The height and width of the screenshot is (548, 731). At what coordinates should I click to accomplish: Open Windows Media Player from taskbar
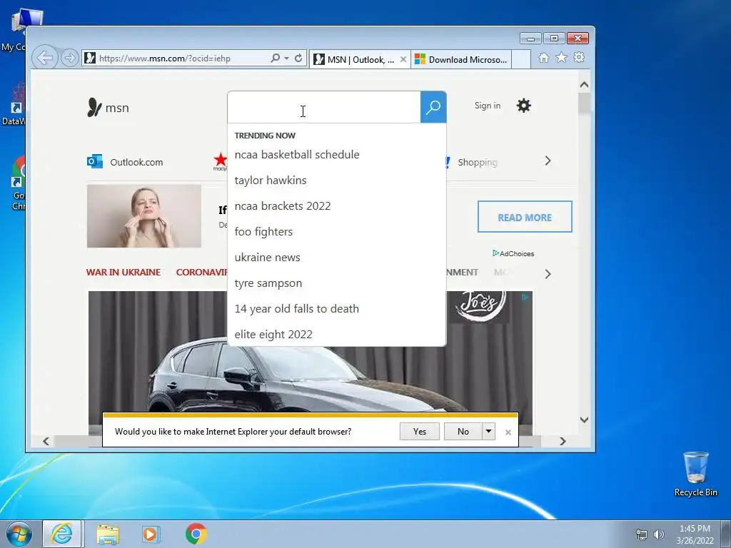coord(151,534)
